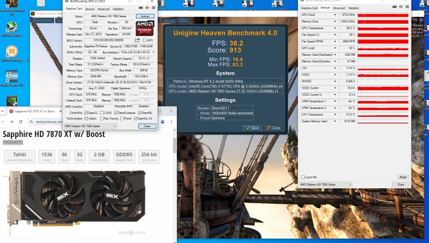Toggle DirectML checkbox
The width and height of the screenshot is (429, 243).
(x=139, y=113)
